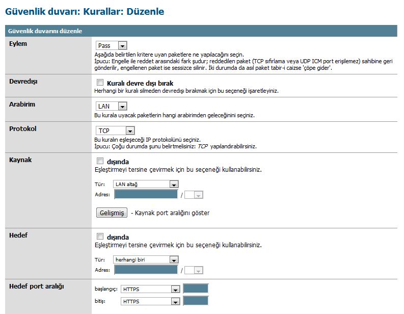The height and width of the screenshot is (314, 404).
Task: Click the 'Hedef port aralığı' row label
Action: click(37, 286)
